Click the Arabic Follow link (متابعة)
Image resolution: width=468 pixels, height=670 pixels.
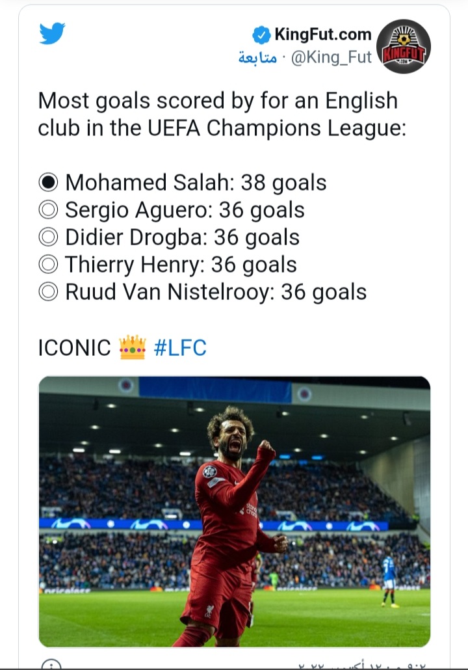(257, 57)
